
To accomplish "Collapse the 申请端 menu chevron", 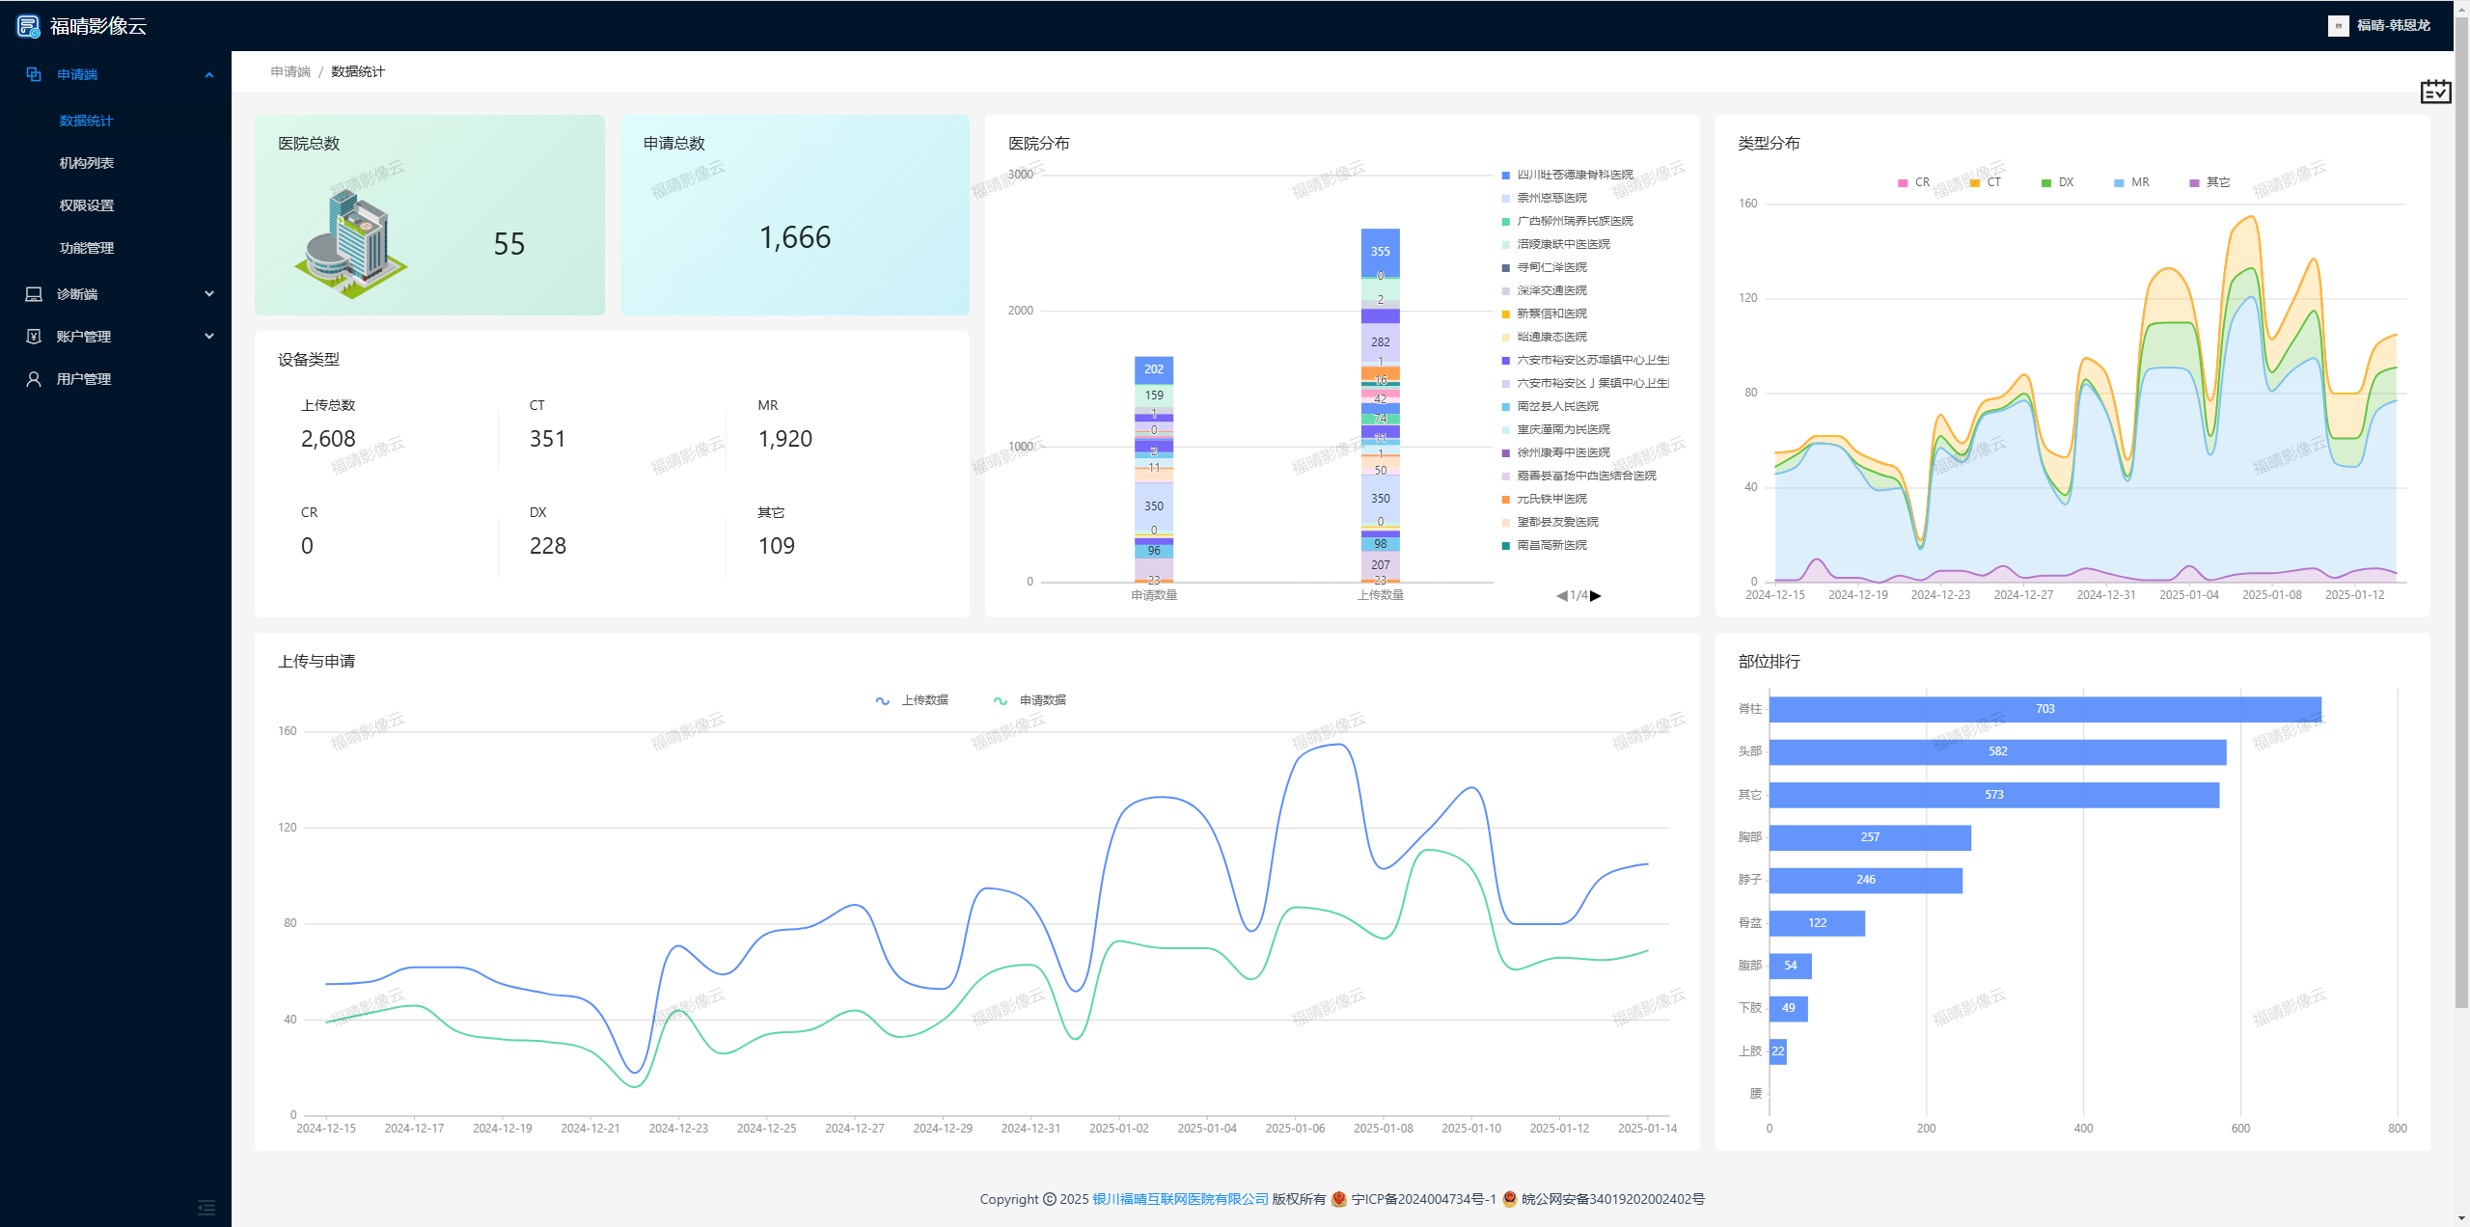I will 209,75.
